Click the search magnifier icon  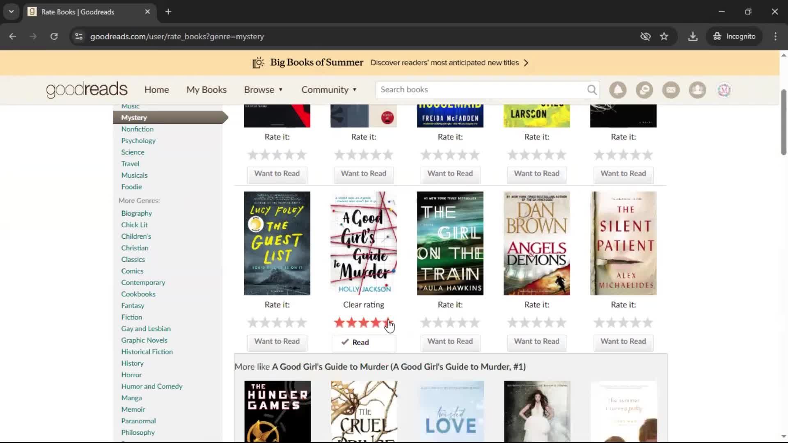(x=592, y=89)
